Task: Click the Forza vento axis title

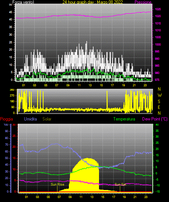Action: [23, 2]
